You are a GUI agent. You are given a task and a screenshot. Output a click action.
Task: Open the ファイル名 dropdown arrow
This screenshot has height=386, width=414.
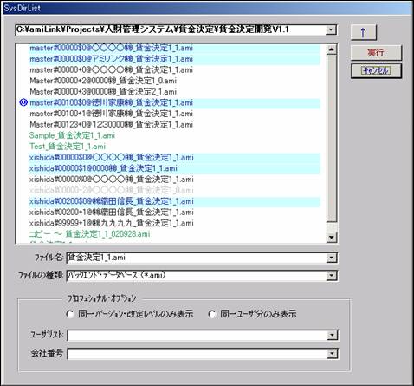331,258
